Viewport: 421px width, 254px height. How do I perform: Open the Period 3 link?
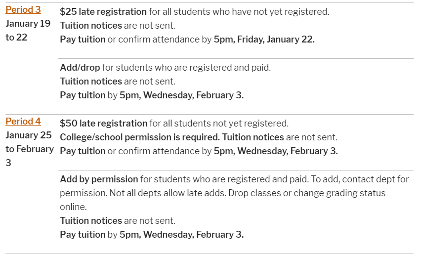pyautogui.click(x=23, y=9)
